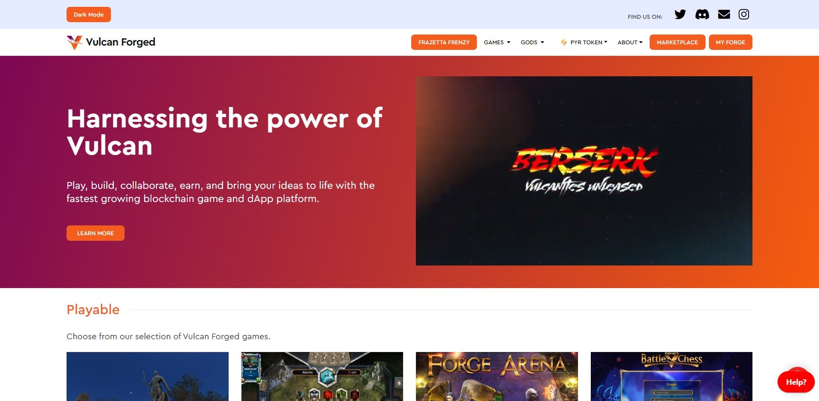Open the Discord icon link
The image size is (819, 401).
click(x=702, y=14)
